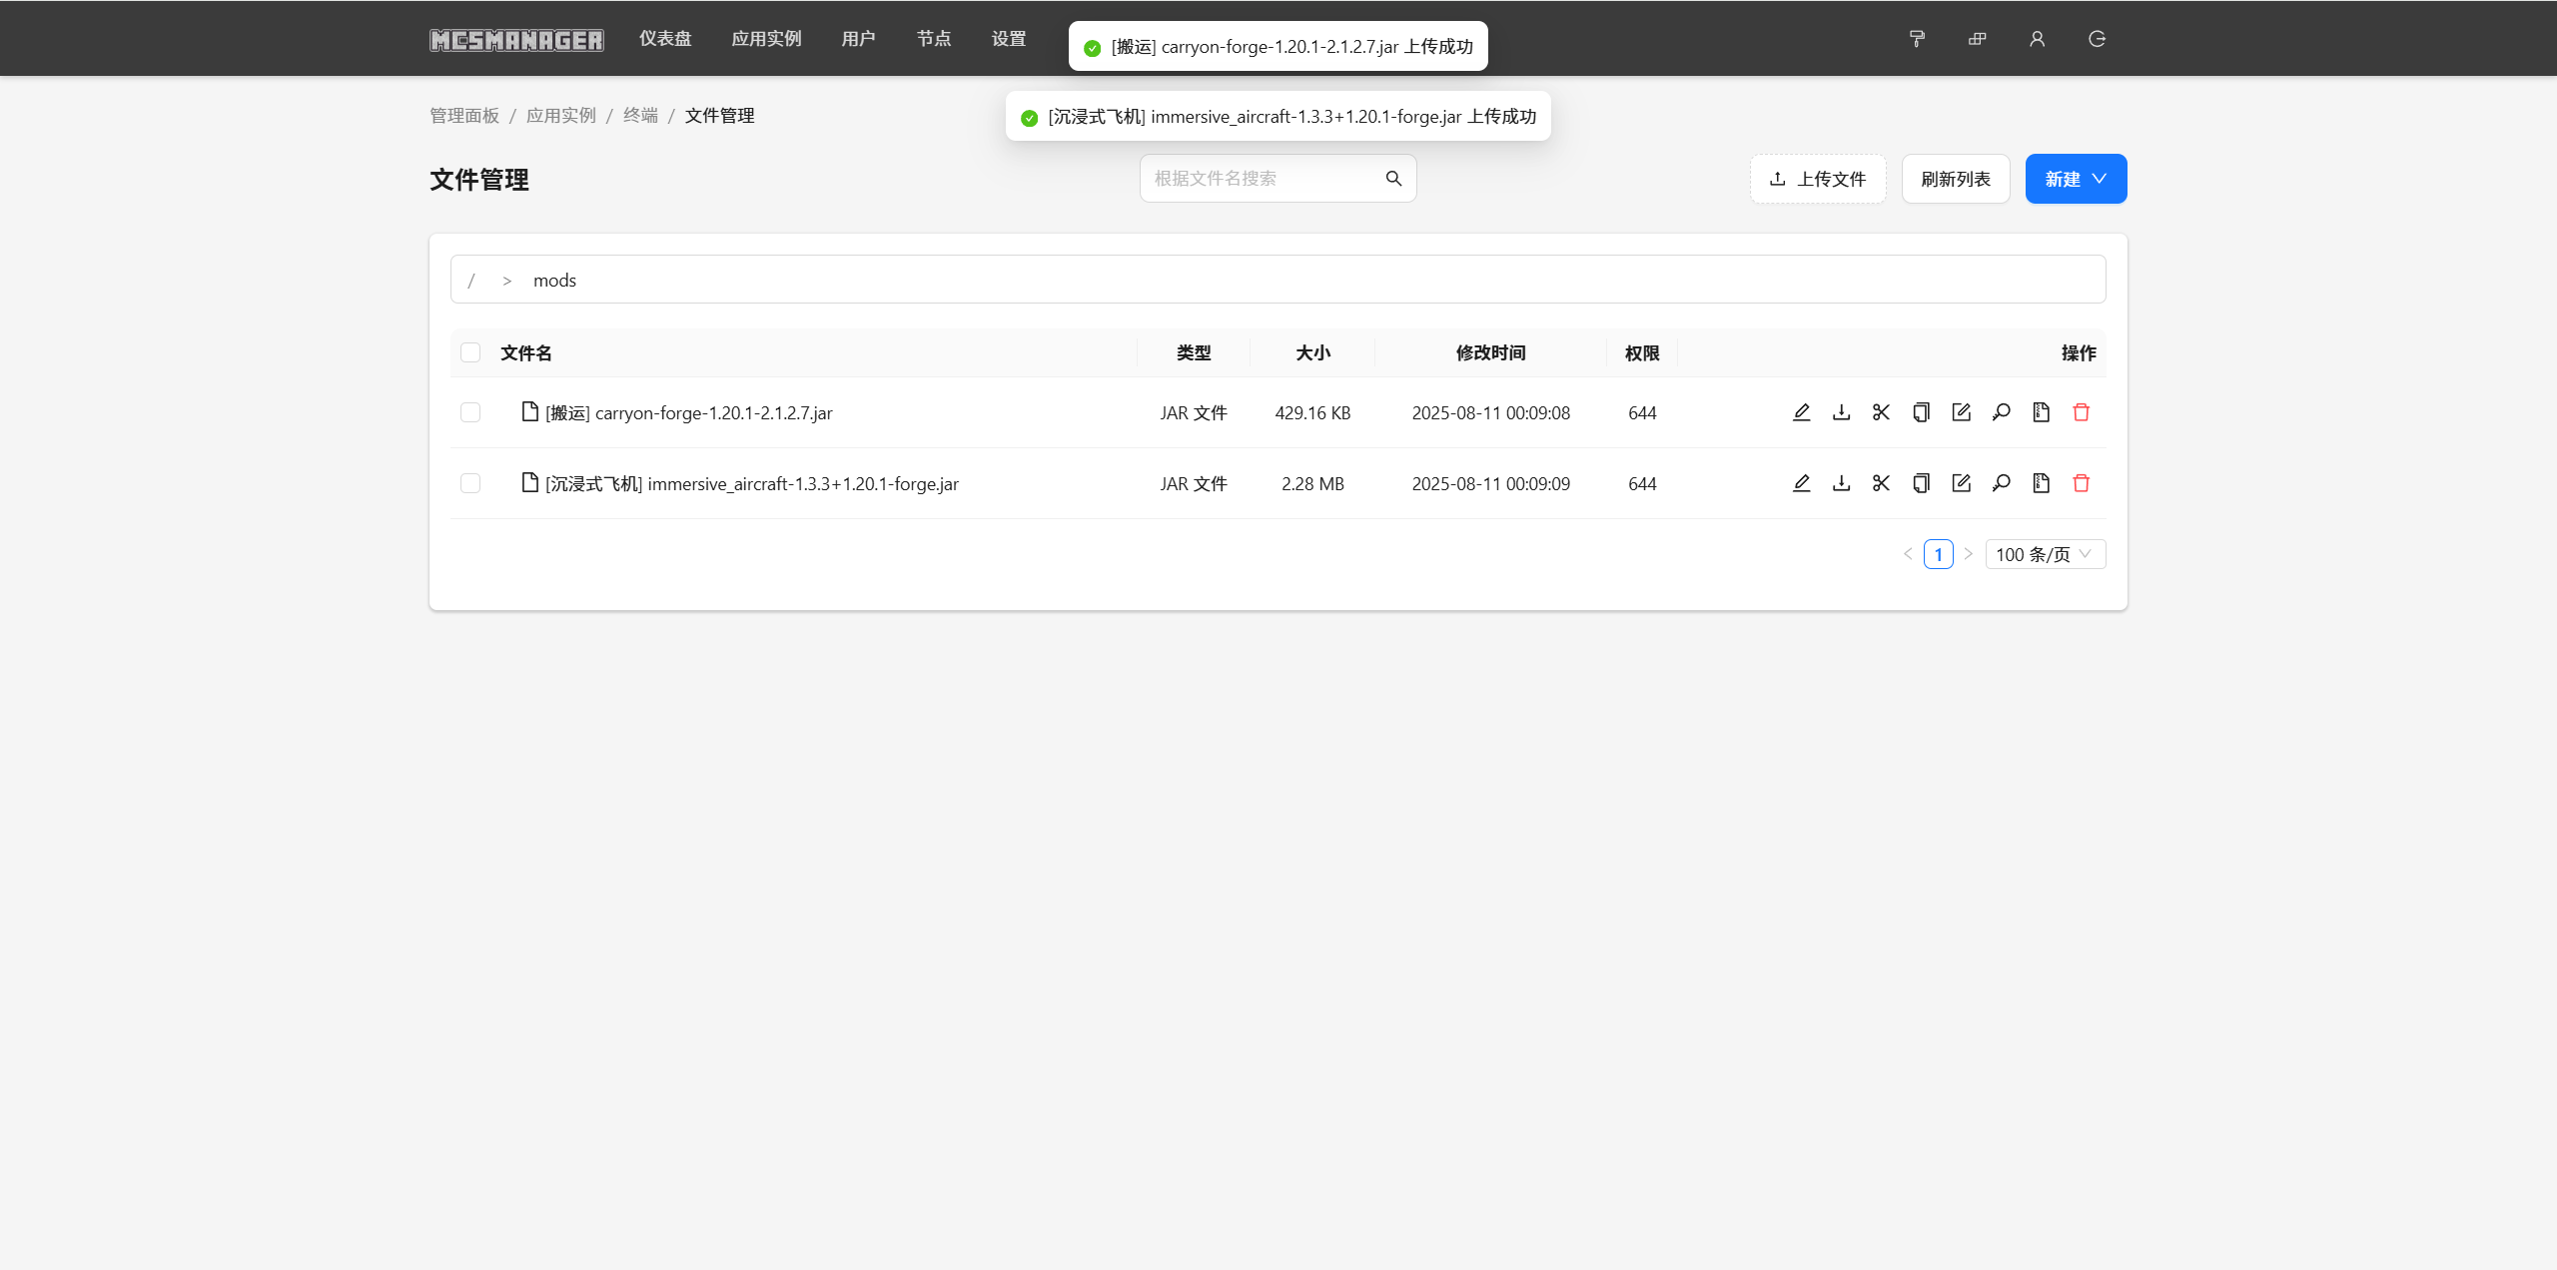Click the 刷新列表 button

[1956, 179]
